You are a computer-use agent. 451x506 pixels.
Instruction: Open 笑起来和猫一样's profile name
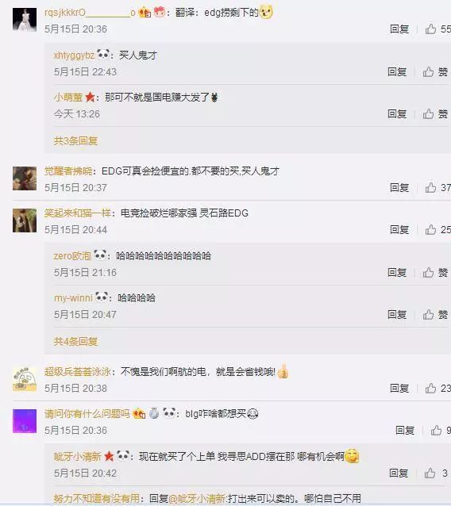pyautogui.click(x=78, y=213)
